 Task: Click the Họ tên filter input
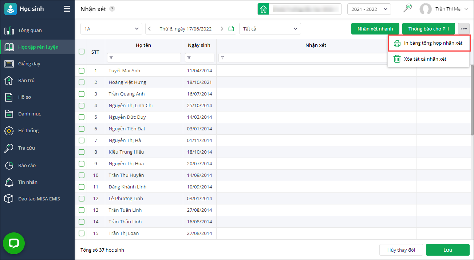click(144, 58)
